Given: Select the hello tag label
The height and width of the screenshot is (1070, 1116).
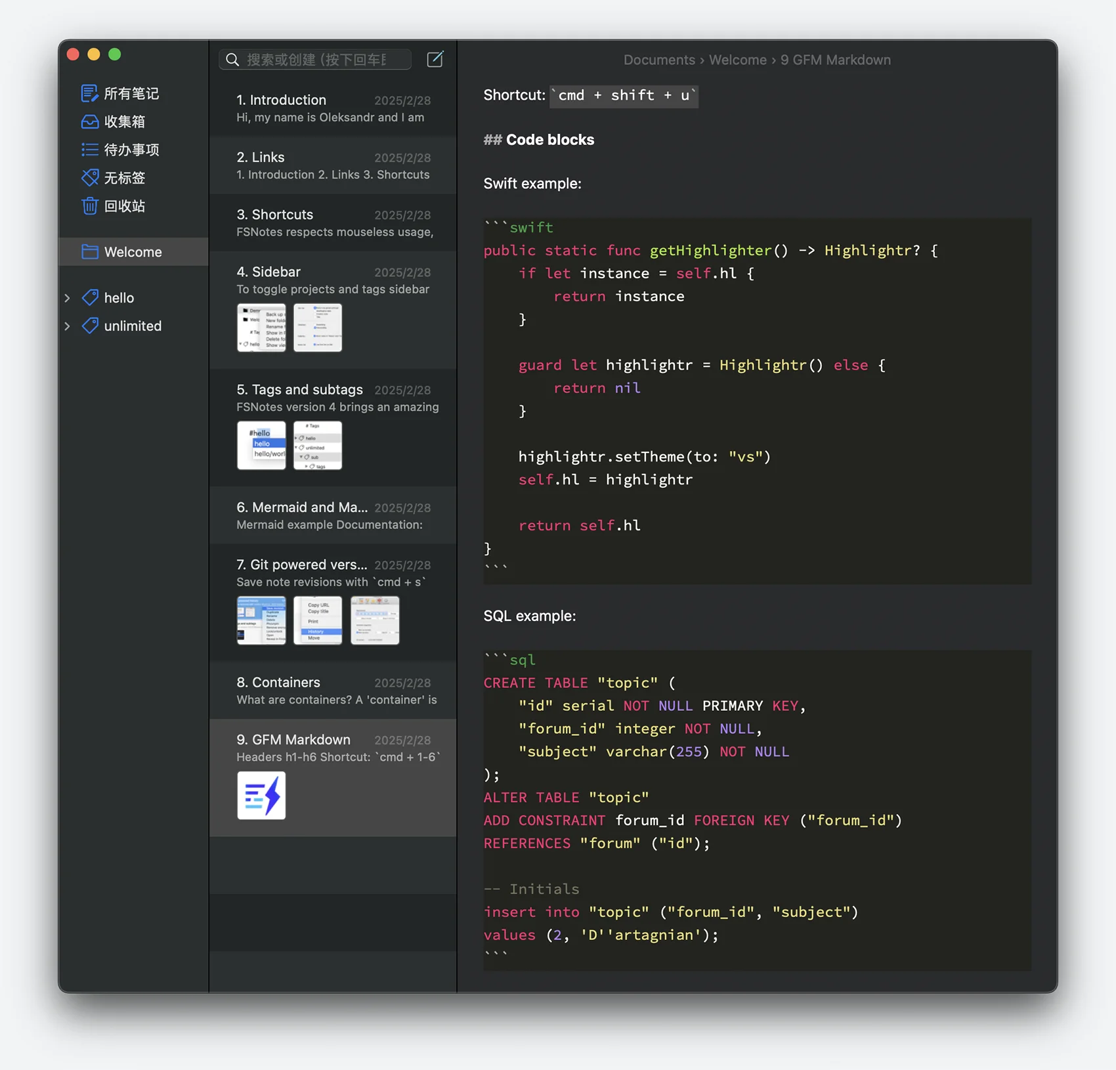Looking at the screenshot, I should click(x=119, y=298).
